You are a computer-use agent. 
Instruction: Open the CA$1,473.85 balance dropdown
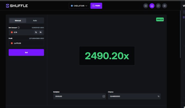coord(79,6)
